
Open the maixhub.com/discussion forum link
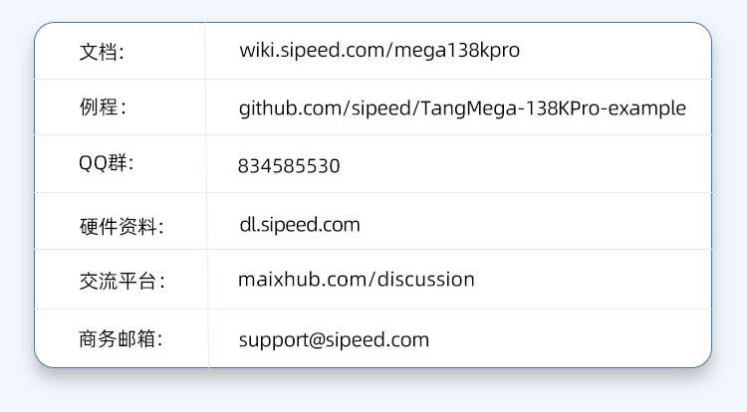click(x=356, y=280)
